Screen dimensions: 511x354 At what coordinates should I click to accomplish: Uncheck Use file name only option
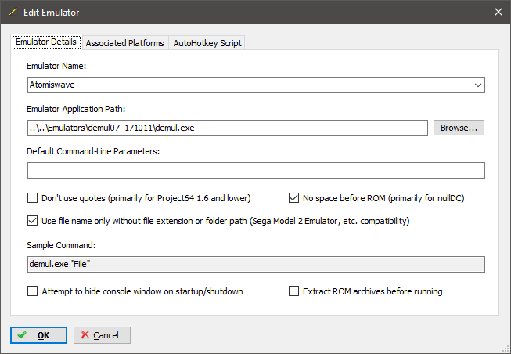pyautogui.click(x=32, y=221)
